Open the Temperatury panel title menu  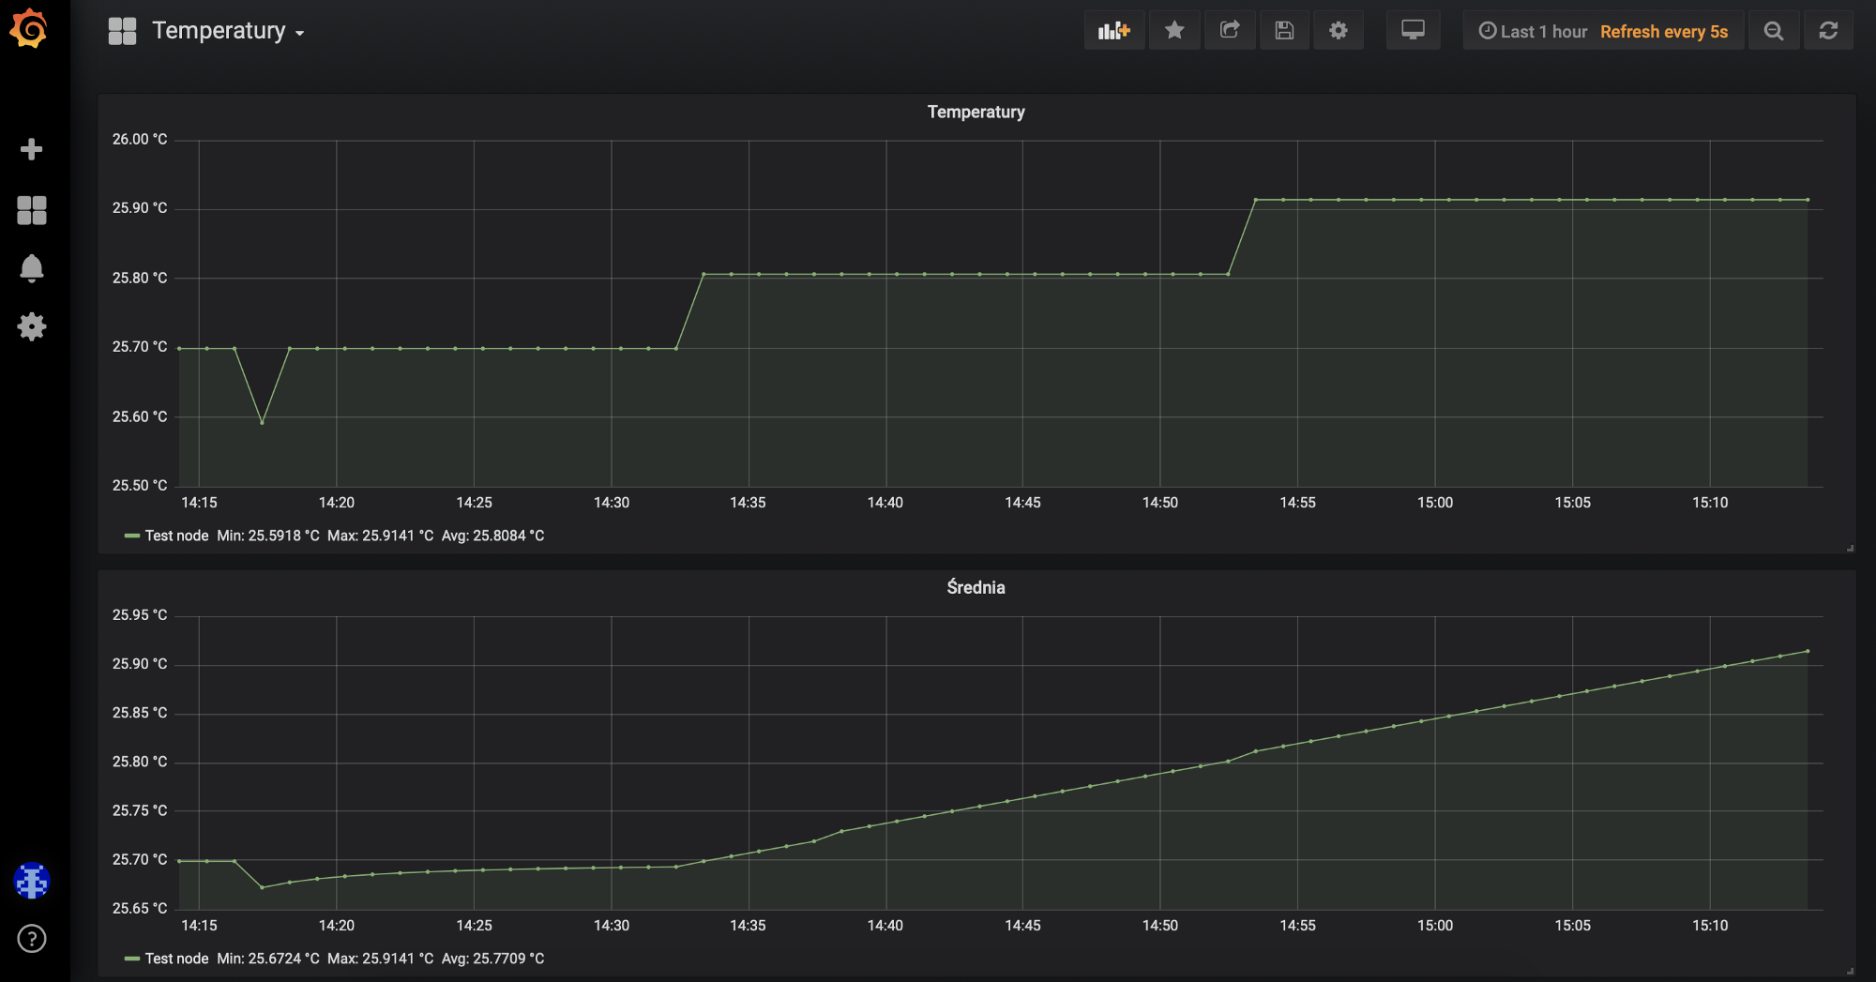(x=976, y=112)
